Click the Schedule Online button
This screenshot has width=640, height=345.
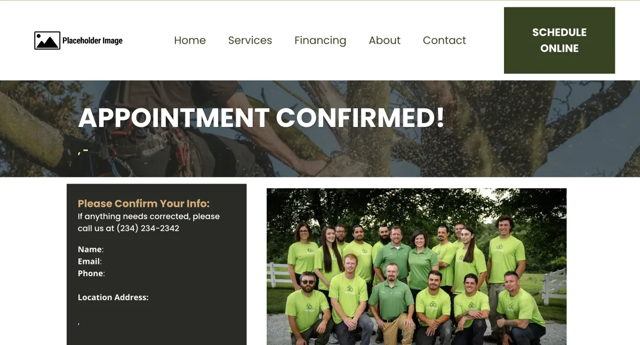coord(559,41)
